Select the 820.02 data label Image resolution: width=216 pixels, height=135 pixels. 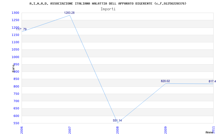165,81
